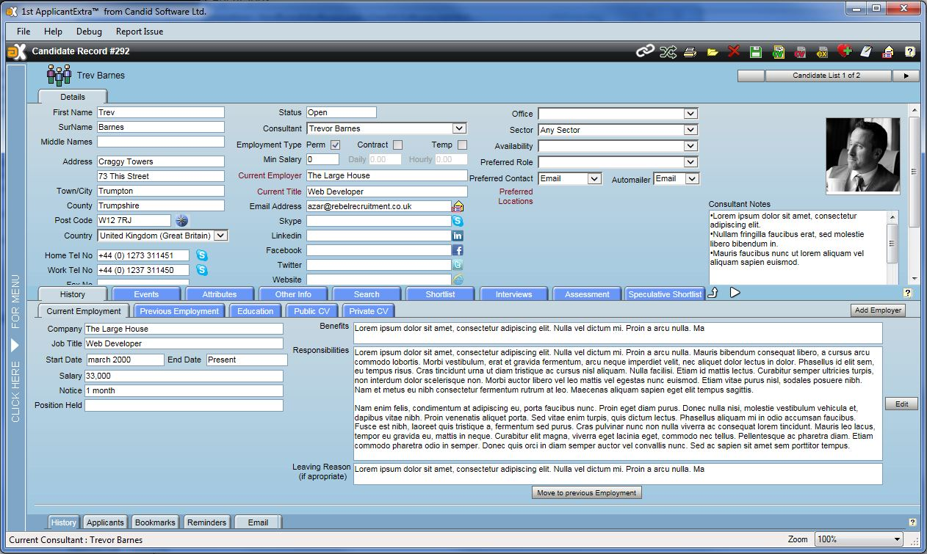Click the help icon on bottom tab bar
The width and height of the screenshot is (927, 554).
coord(912,522)
